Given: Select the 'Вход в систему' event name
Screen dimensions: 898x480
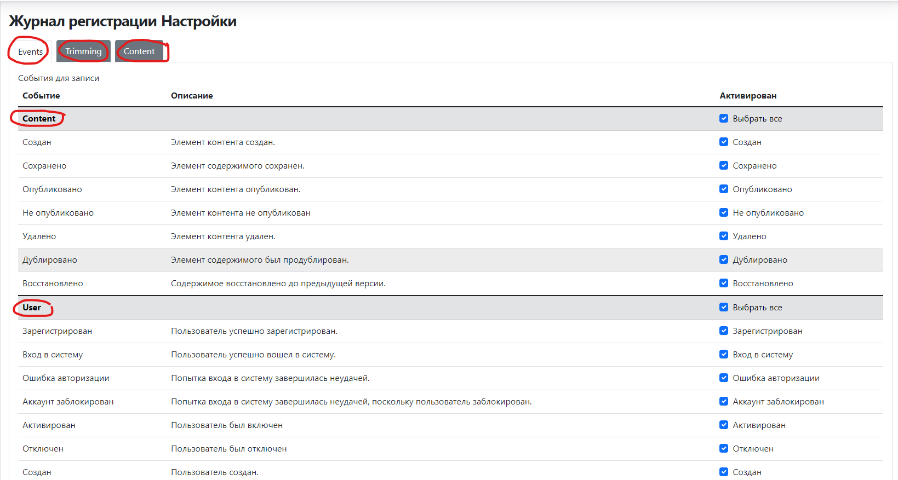Looking at the screenshot, I should click(53, 355).
